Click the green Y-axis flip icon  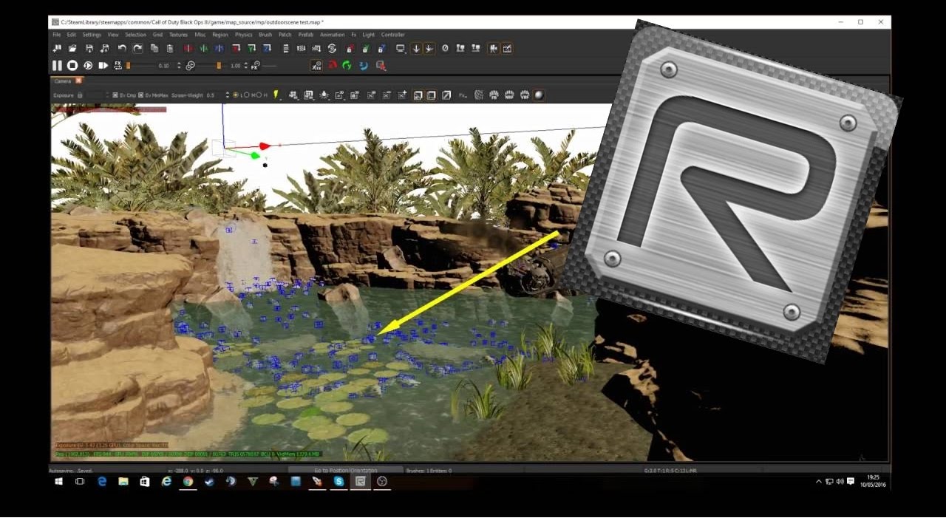coord(203,48)
